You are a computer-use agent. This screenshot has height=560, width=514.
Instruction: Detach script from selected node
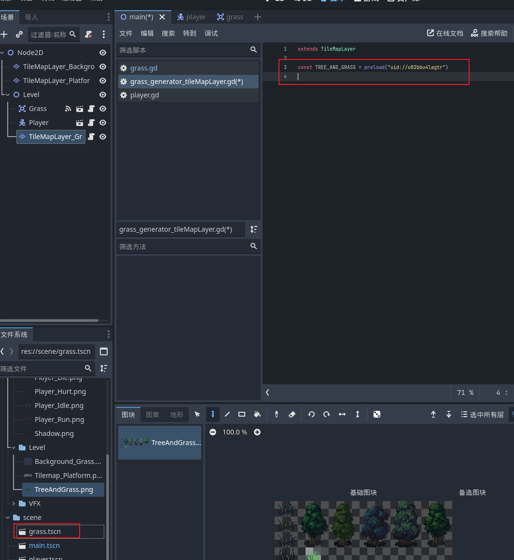88,34
